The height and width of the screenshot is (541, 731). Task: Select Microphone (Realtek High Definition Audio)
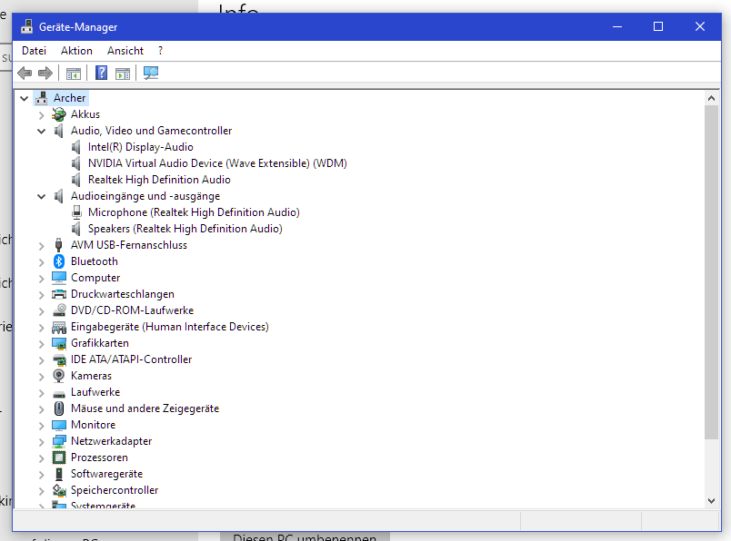pyautogui.click(x=194, y=212)
